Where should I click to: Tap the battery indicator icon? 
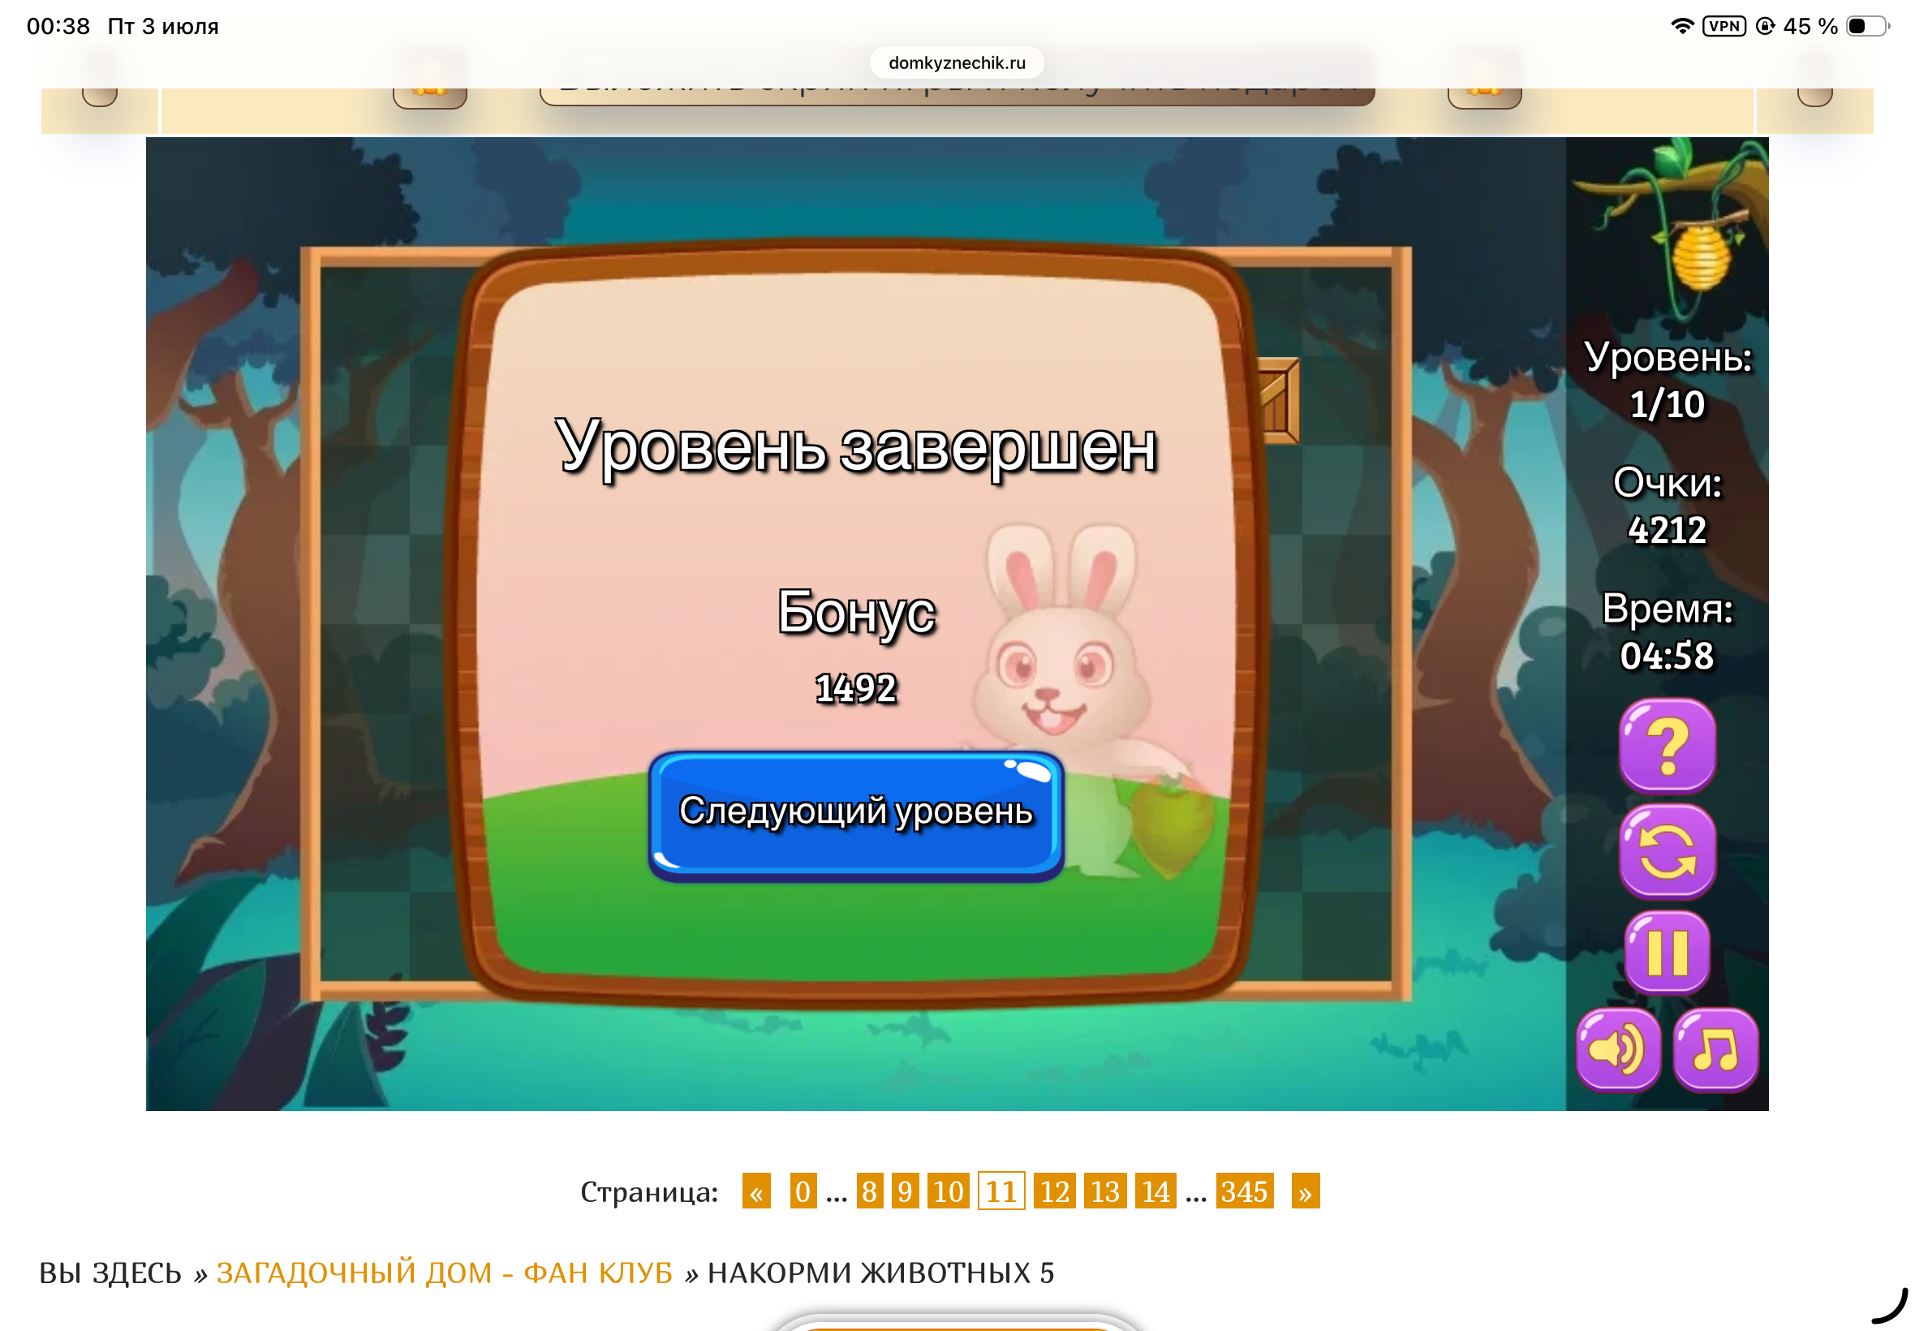click(1866, 26)
